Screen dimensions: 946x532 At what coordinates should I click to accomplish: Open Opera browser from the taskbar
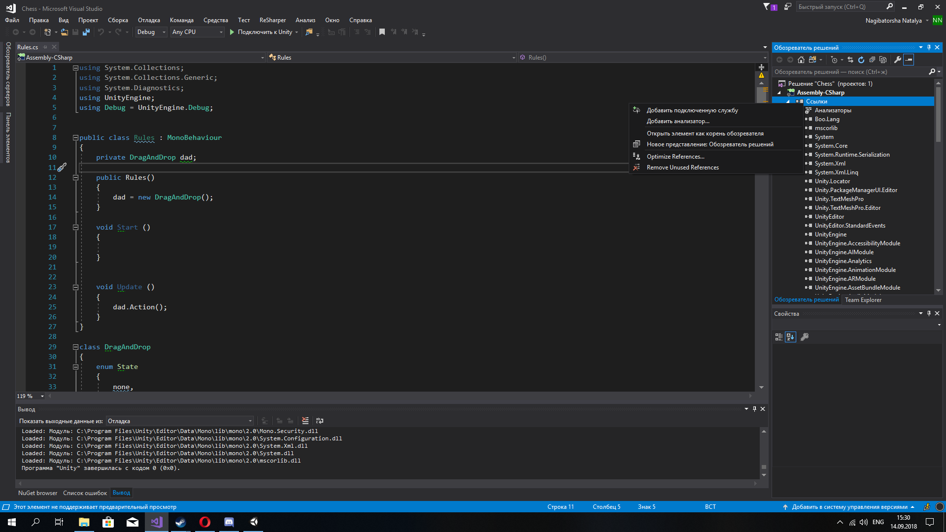[205, 522]
